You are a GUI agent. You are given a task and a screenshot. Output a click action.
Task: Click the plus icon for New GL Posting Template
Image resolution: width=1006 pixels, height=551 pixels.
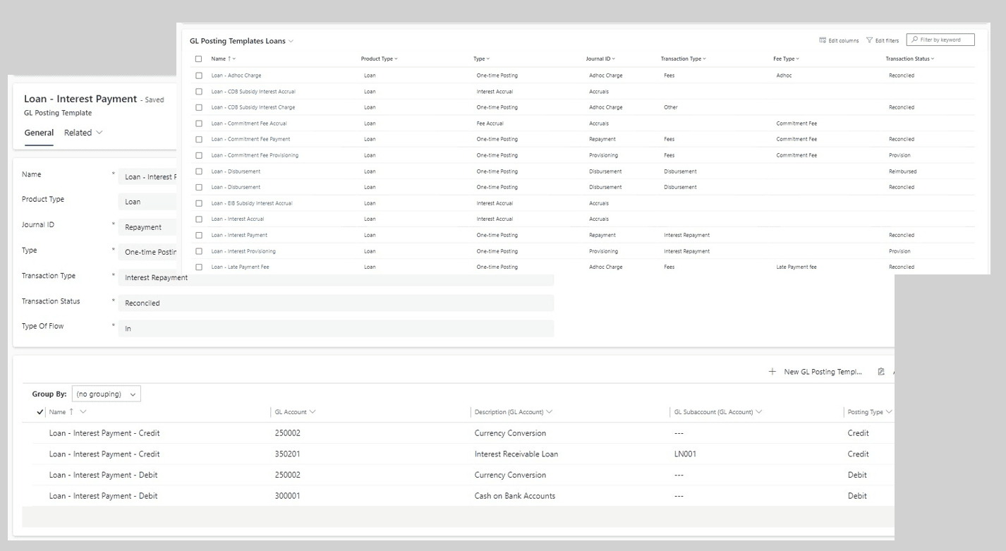(x=772, y=372)
